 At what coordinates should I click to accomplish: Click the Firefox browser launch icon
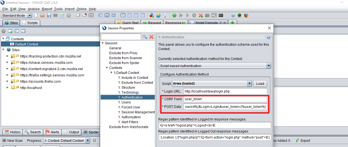[x=246, y=16]
